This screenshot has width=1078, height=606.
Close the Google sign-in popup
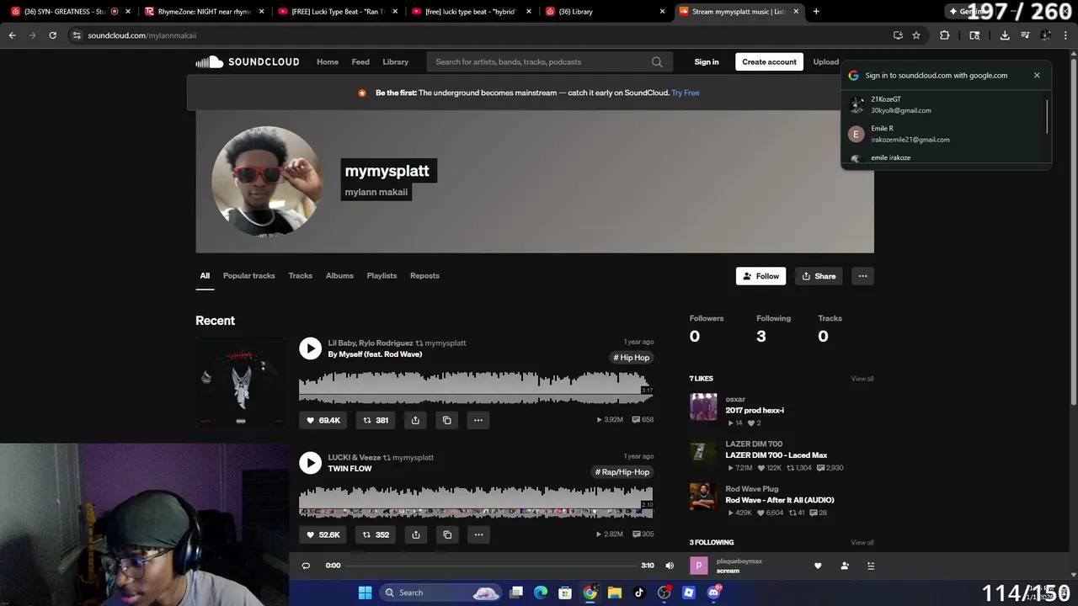pos(1037,75)
